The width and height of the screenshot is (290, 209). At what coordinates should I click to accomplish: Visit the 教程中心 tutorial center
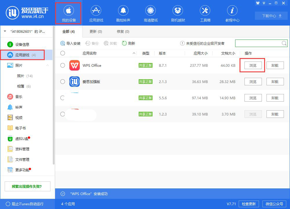click(232, 13)
